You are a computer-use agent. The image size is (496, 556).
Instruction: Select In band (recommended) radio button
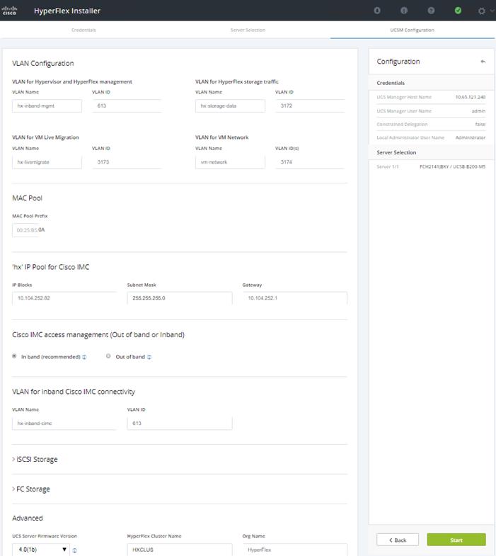(14, 356)
